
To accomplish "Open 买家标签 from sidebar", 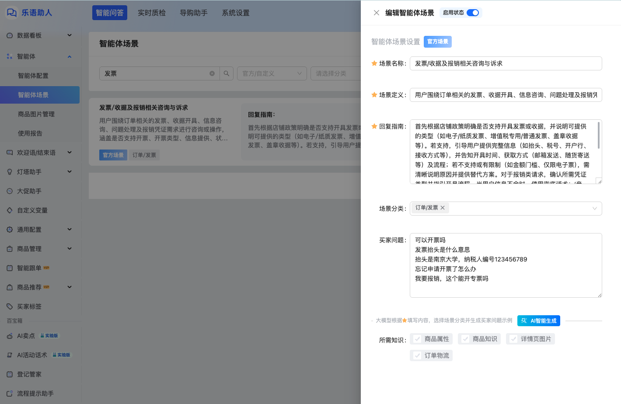I will tap(29, 306).
